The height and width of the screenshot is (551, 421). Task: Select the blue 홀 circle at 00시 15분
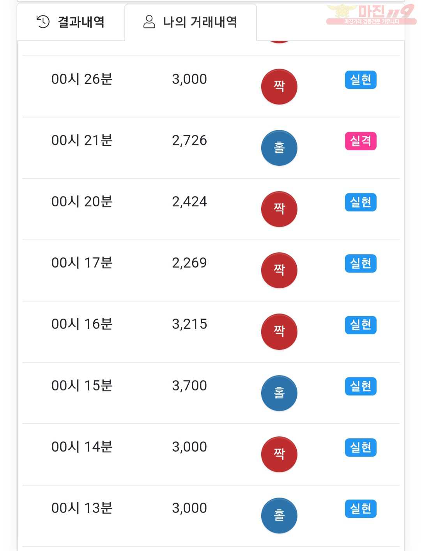pos(279,393)
